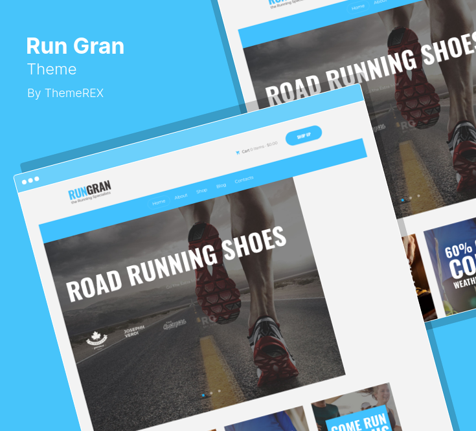The image size is (476, 431).
Task: Select the first slider dot in back window
Action: coord(403,200)
